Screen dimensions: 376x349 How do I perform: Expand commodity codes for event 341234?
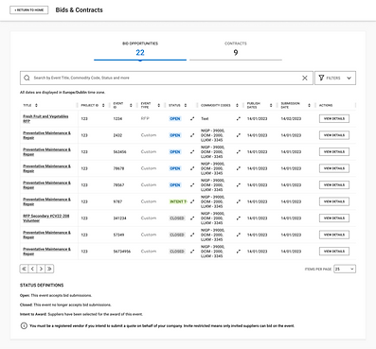[239, 218]
